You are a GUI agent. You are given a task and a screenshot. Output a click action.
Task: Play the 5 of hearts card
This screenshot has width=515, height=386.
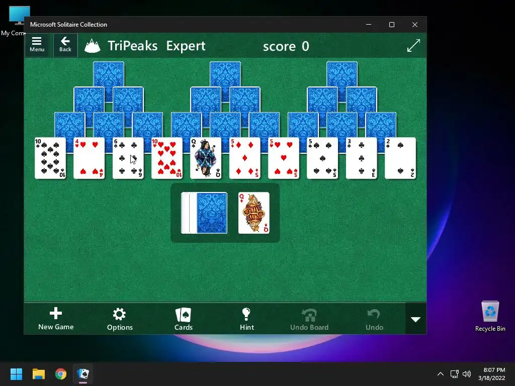(284, 158)
